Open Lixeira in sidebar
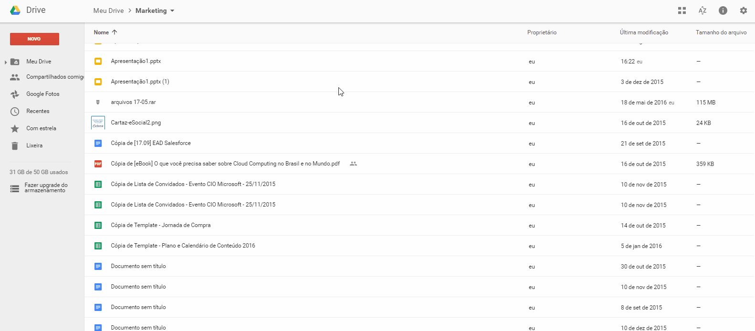 pos(34,145)
